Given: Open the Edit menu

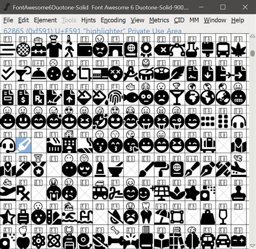Looking at the screenshot, I should (23, 20).
